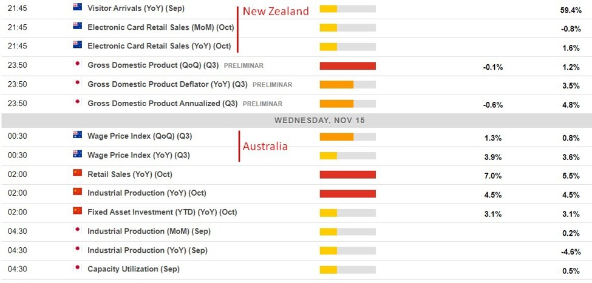
Task: Open Industrial Production (MoM) (Sep) details
Action: coord(149,231)
